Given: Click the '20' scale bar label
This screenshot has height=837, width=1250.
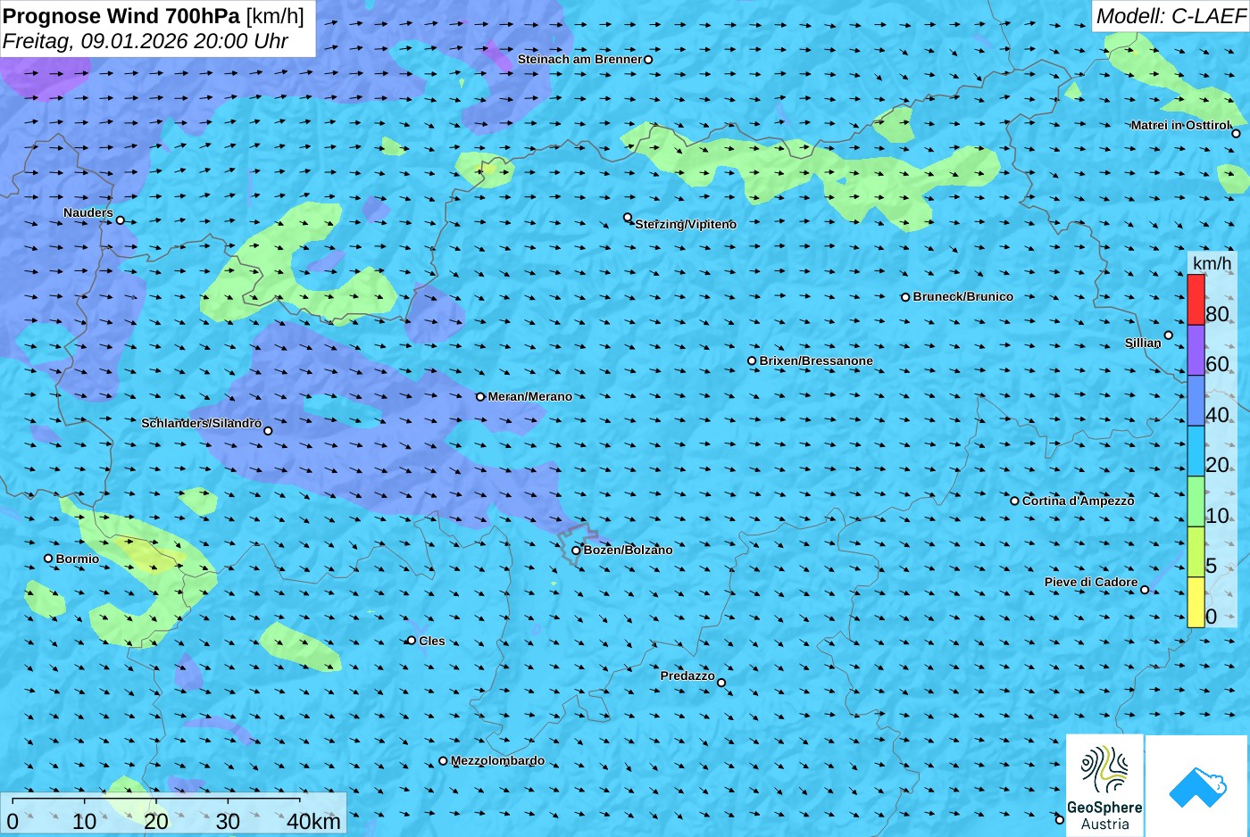Looking at the screenshot, I should click(x=156, y=821).
